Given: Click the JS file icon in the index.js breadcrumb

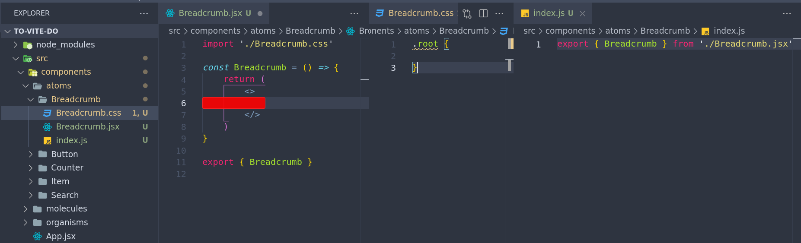Looking at the screenshot, I should 705,31.
